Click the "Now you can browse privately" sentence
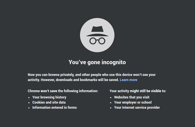The width and height of the screenshot is (195, 127). (56, 75)
